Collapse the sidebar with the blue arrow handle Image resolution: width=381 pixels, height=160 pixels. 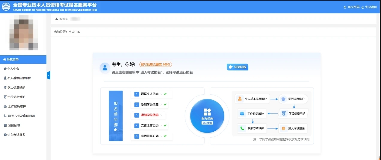coord(49,76)
